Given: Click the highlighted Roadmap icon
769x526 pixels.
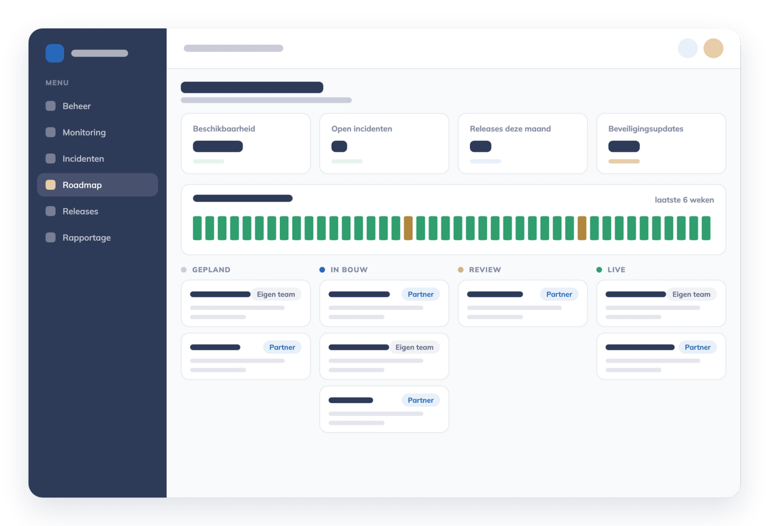Looking at the screenshot, I should [x=51, y=185].
